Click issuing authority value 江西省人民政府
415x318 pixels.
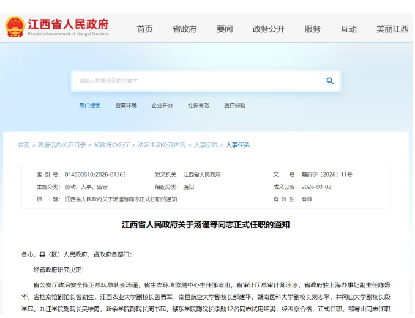[x=202, y=174]
